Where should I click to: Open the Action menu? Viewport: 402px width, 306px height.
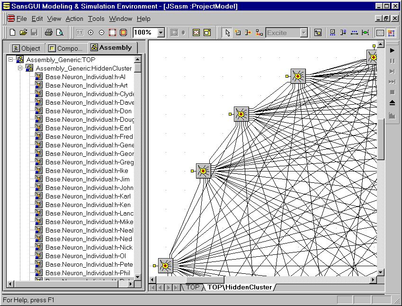click(74, 18)
